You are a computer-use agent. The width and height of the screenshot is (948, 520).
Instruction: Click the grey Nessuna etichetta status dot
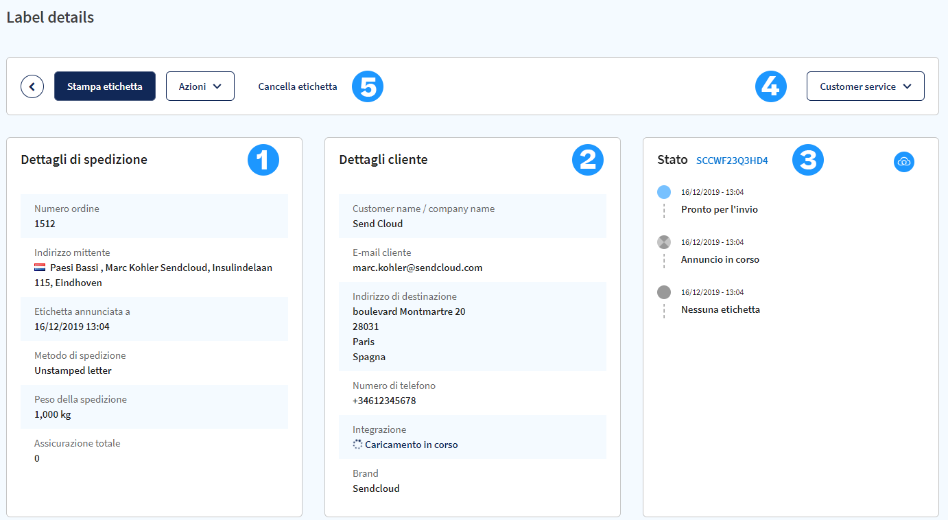click(663, 292)
